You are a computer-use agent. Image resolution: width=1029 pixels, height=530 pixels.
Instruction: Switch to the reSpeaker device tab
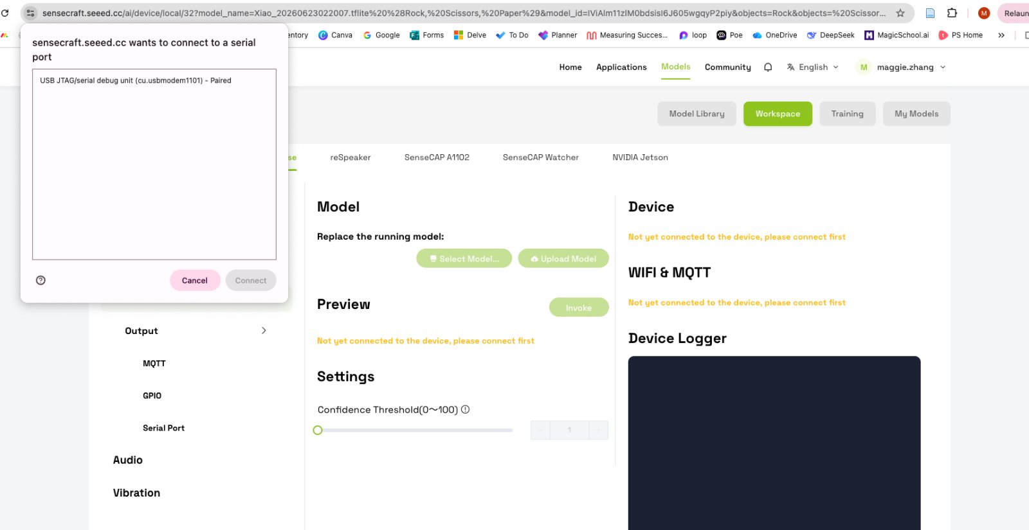[x=351, y=157]
